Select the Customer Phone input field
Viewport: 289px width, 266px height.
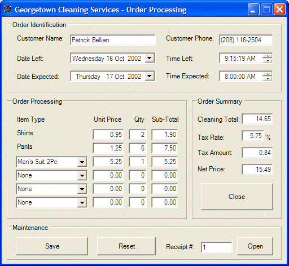pyautogui.click(x=246, y=40)
